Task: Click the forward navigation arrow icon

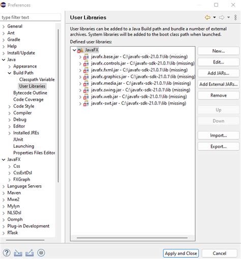Action: [222, 17]
